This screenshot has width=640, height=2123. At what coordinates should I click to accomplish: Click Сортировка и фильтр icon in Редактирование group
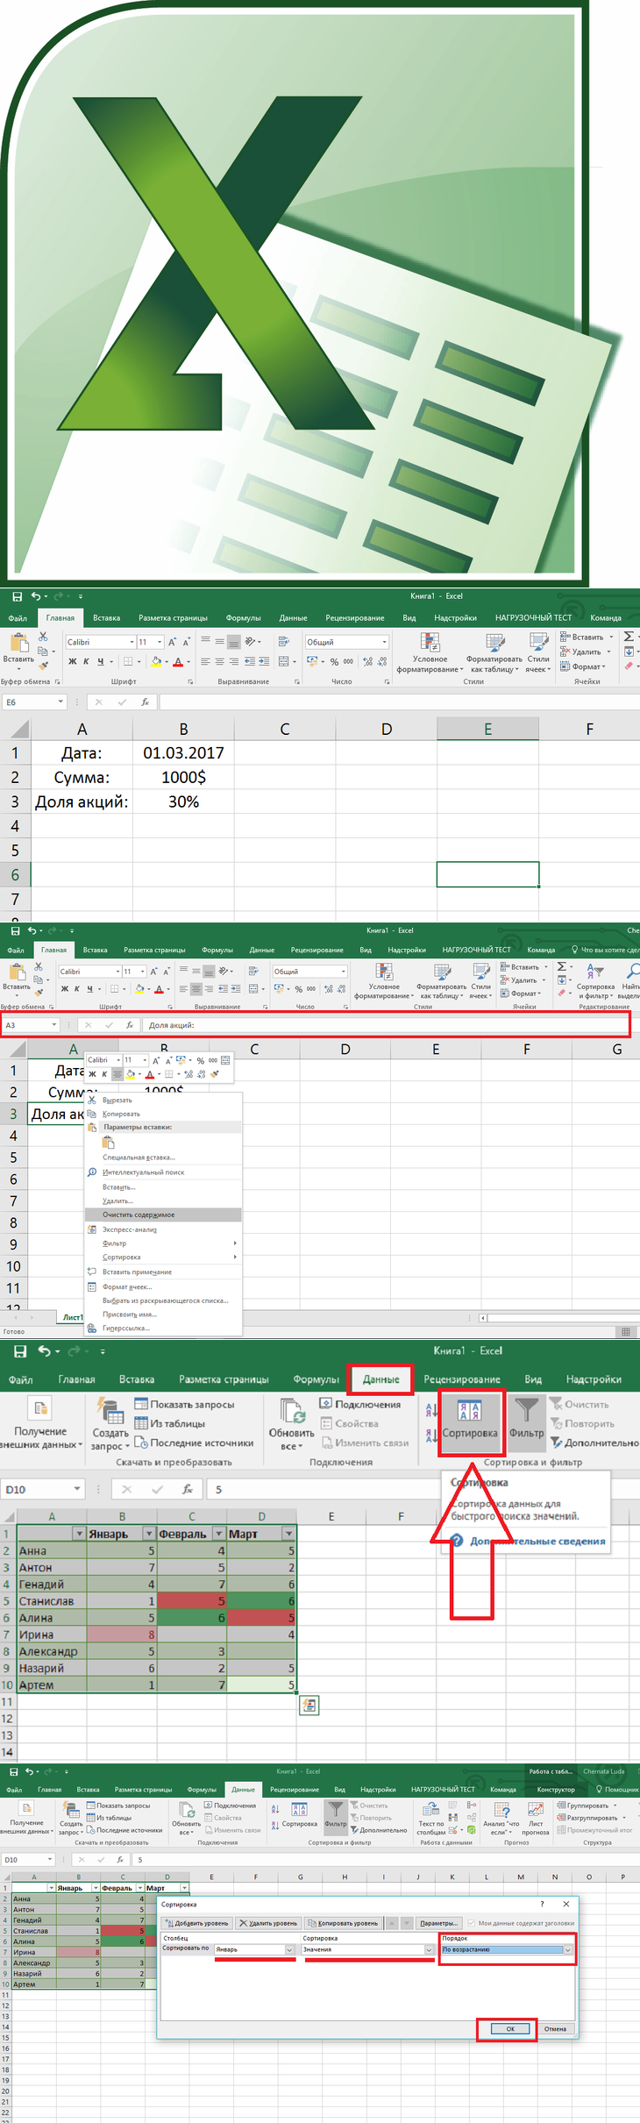click(595, 980)
